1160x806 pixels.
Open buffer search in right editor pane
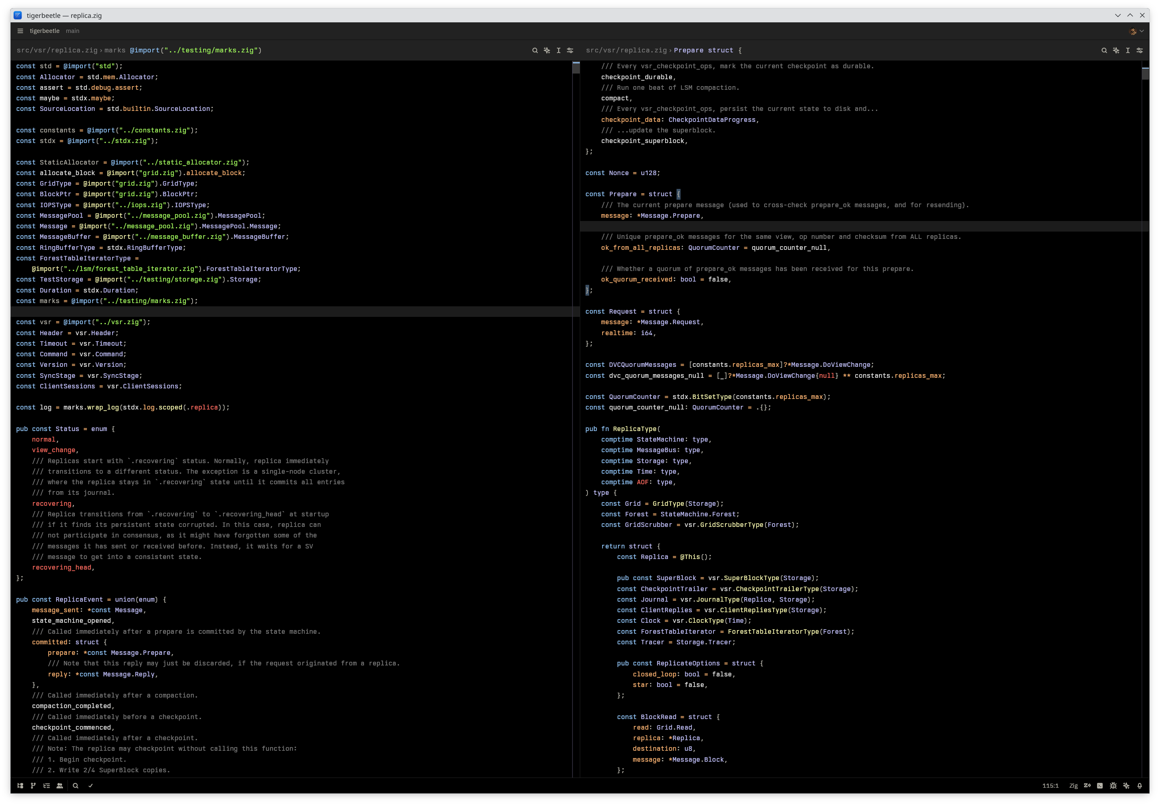click(1104, 50)
